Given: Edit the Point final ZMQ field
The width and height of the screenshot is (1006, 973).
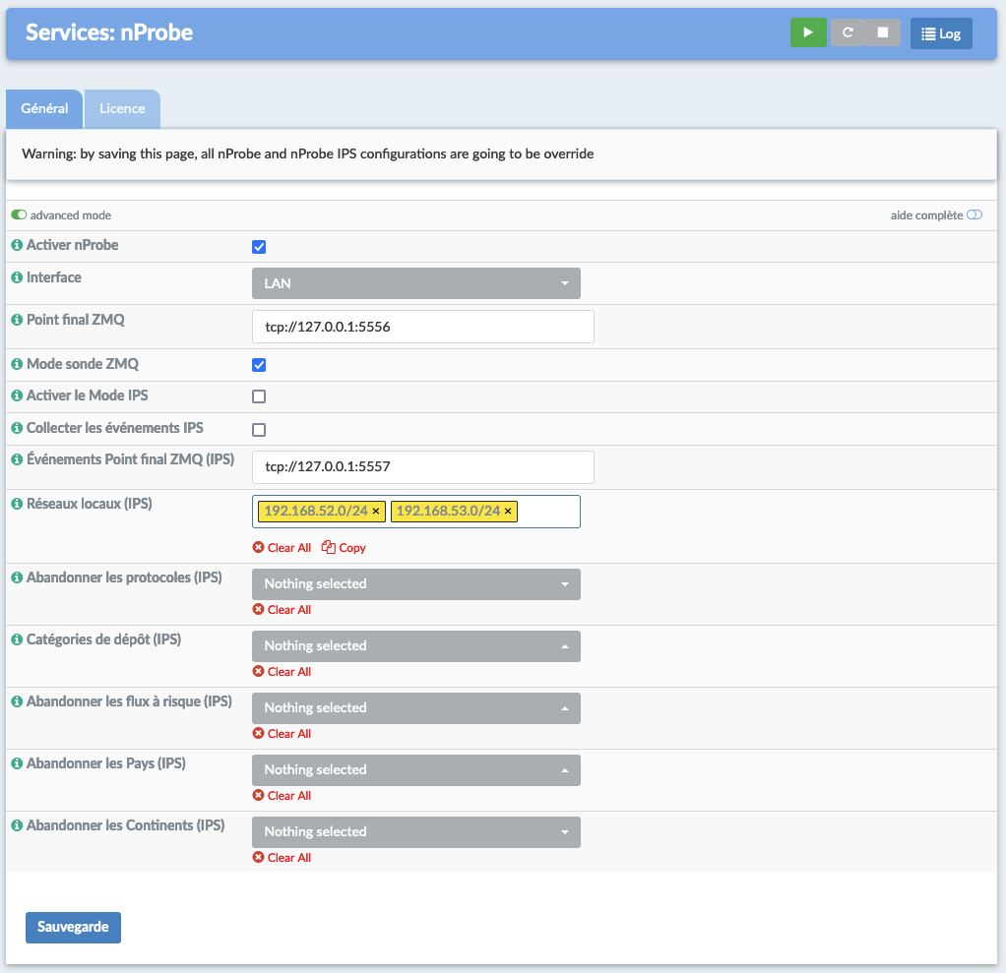Looking at the screenshot, I should pyautogui.click(x=423, y=327).
